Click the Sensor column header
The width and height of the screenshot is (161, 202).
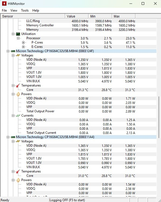click(x=33, y=16)
